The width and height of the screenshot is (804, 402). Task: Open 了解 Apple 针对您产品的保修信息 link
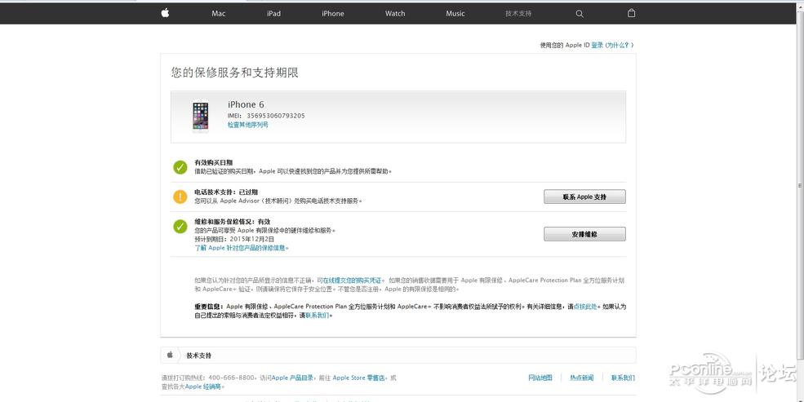[241, 248]
